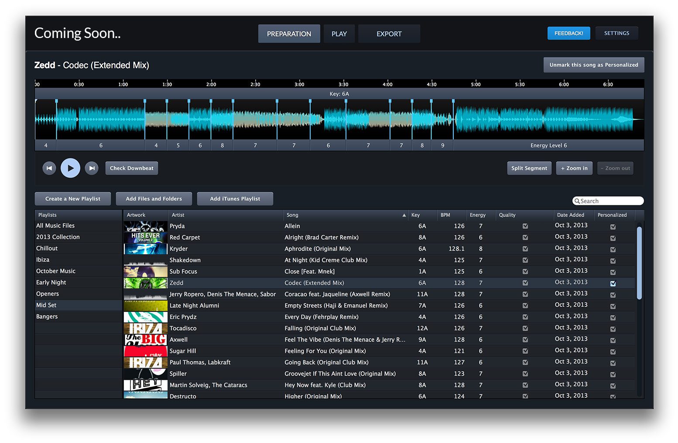Select the Zedd album artwork thumbnail
The image size is (678, 443).
[x=145, y=283]
